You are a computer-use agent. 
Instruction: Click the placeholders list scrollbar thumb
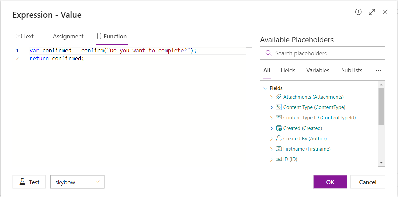click(381, 106)
